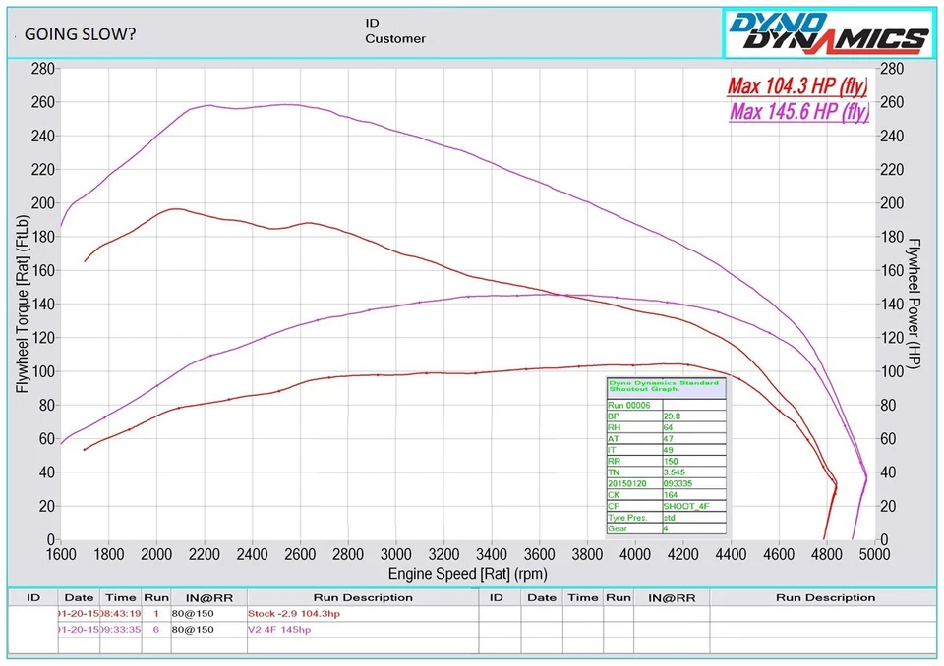Click the Date column header

(x=79, y=597)
